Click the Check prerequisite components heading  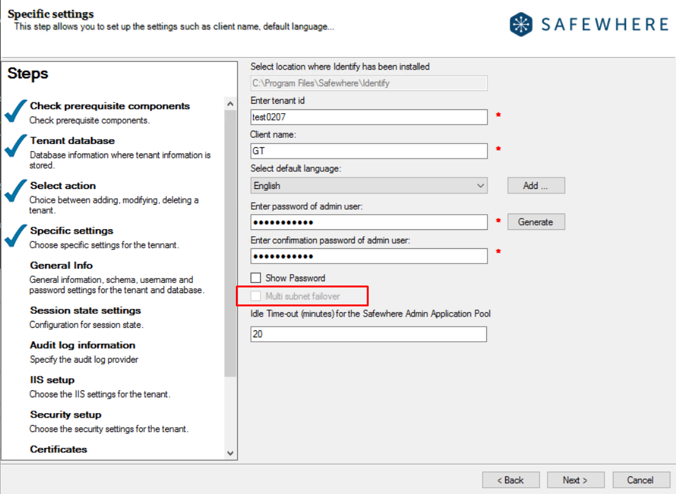click(x=110, y=106)
